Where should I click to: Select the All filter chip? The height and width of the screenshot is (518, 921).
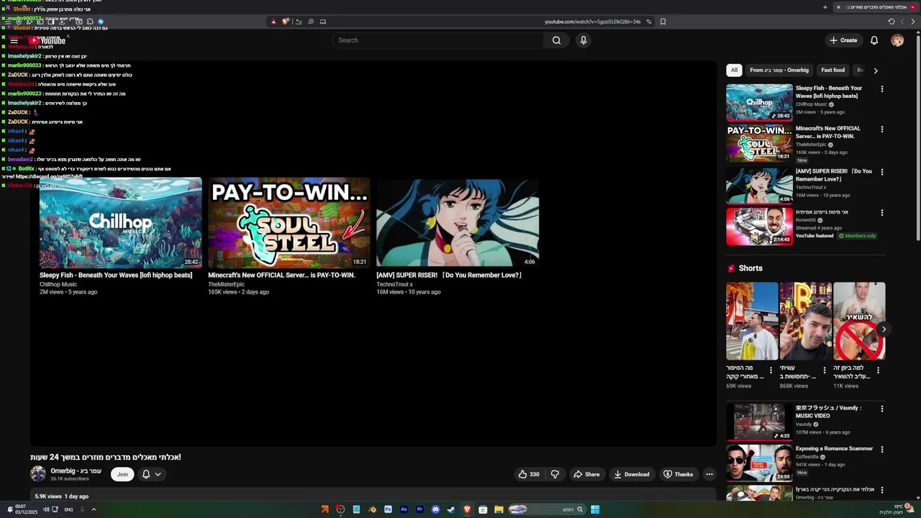(734, 71)
